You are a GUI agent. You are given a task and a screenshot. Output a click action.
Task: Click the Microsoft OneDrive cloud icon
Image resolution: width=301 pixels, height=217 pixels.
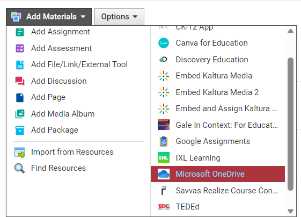164,174
